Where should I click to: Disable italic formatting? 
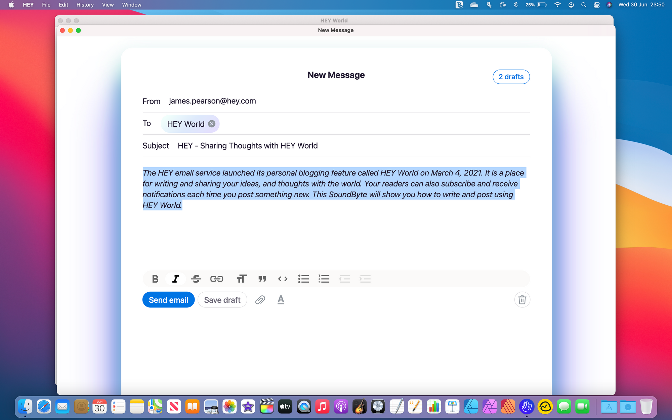pyautogui.click(x=175, y=279)
